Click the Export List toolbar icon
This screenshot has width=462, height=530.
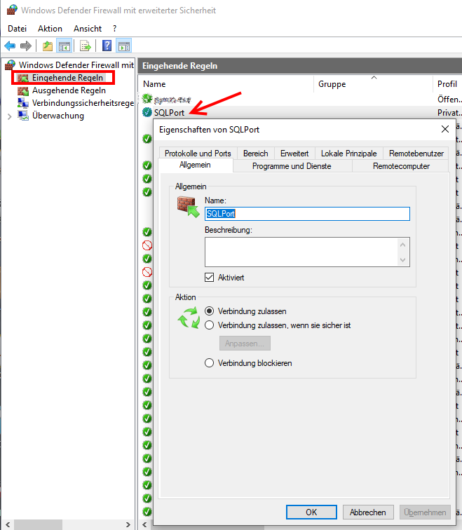[86, 46]
